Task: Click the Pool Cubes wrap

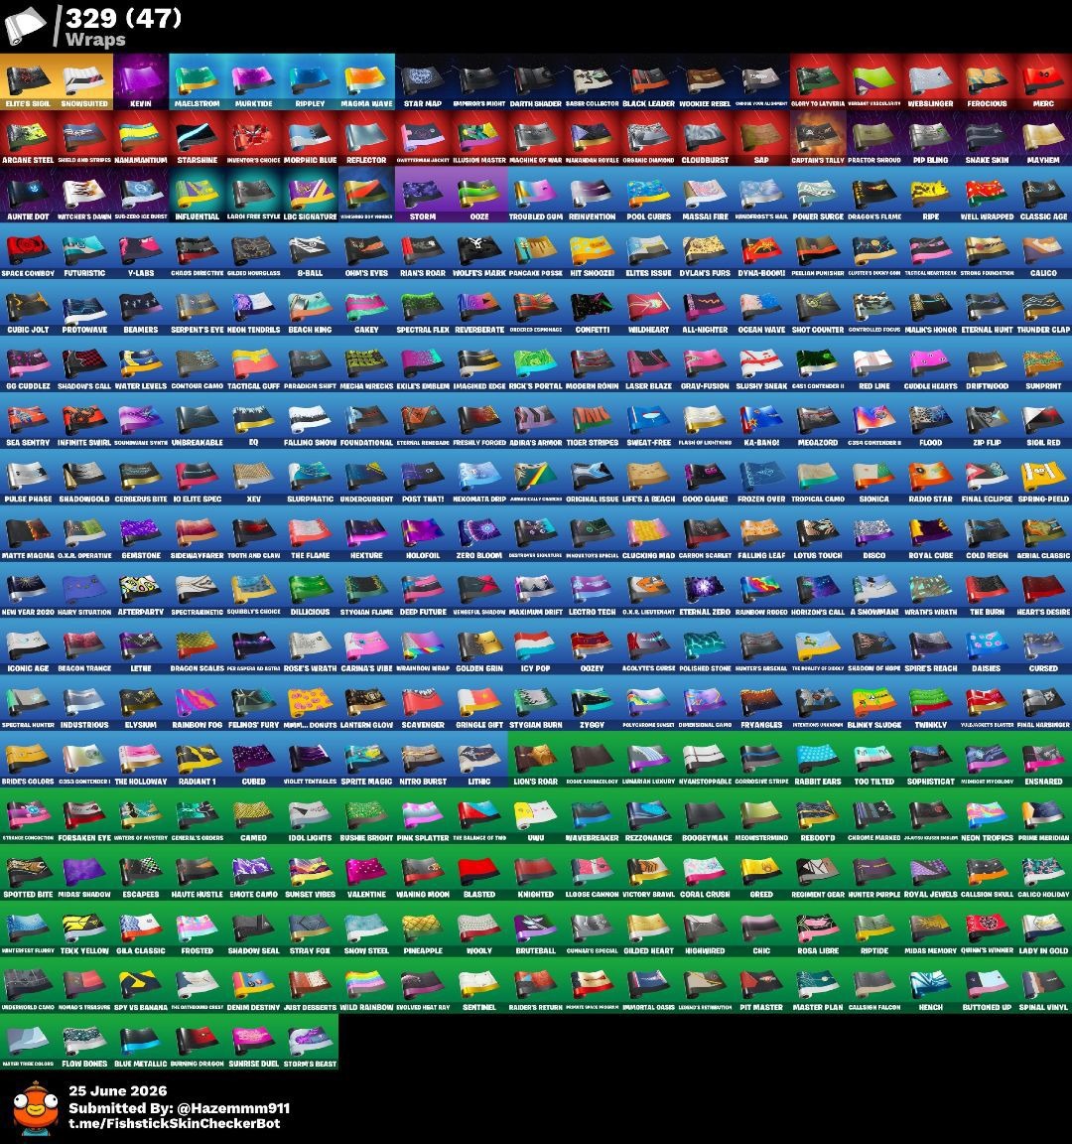Action: point(649,195)
